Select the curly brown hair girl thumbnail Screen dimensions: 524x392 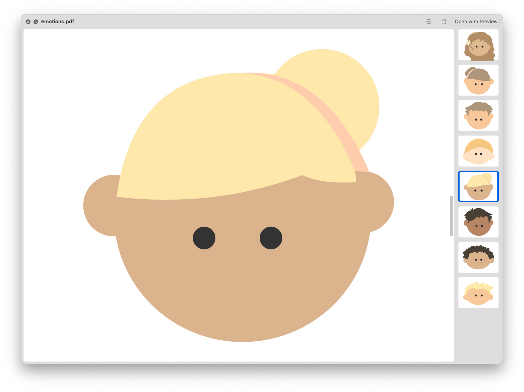(x=478, y=45)
